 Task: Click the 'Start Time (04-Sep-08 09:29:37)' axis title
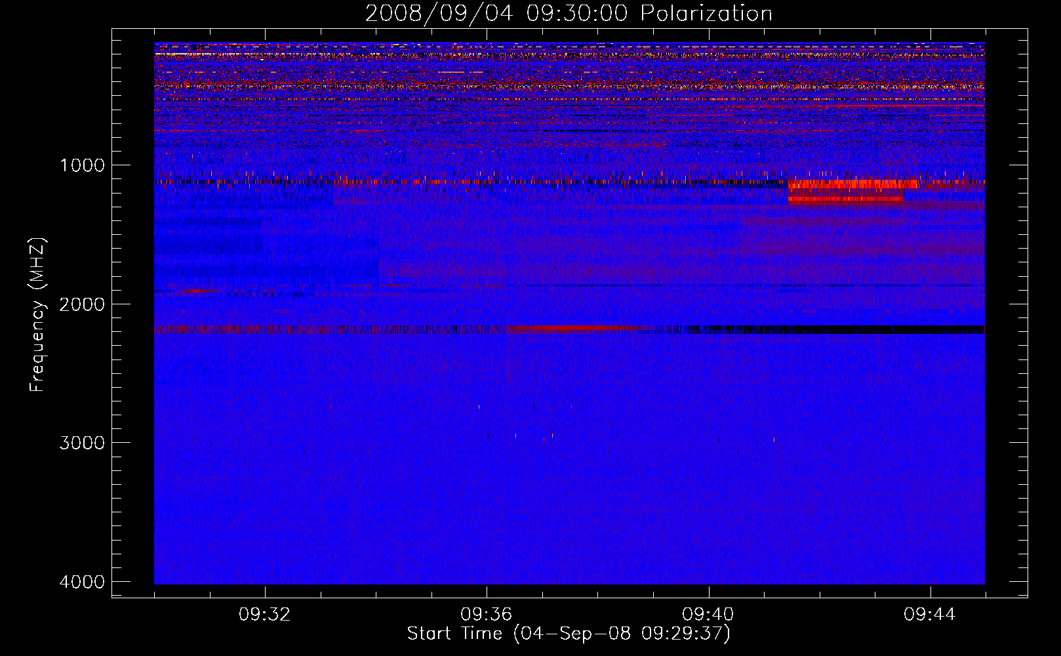(x=569, y=634)
